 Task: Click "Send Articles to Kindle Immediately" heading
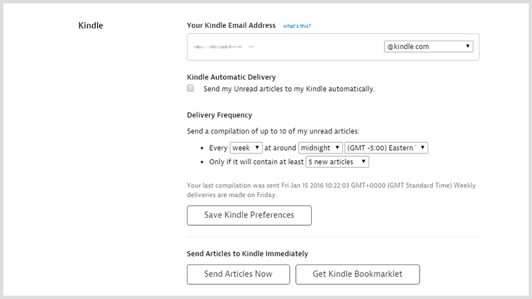coord(247,254)
